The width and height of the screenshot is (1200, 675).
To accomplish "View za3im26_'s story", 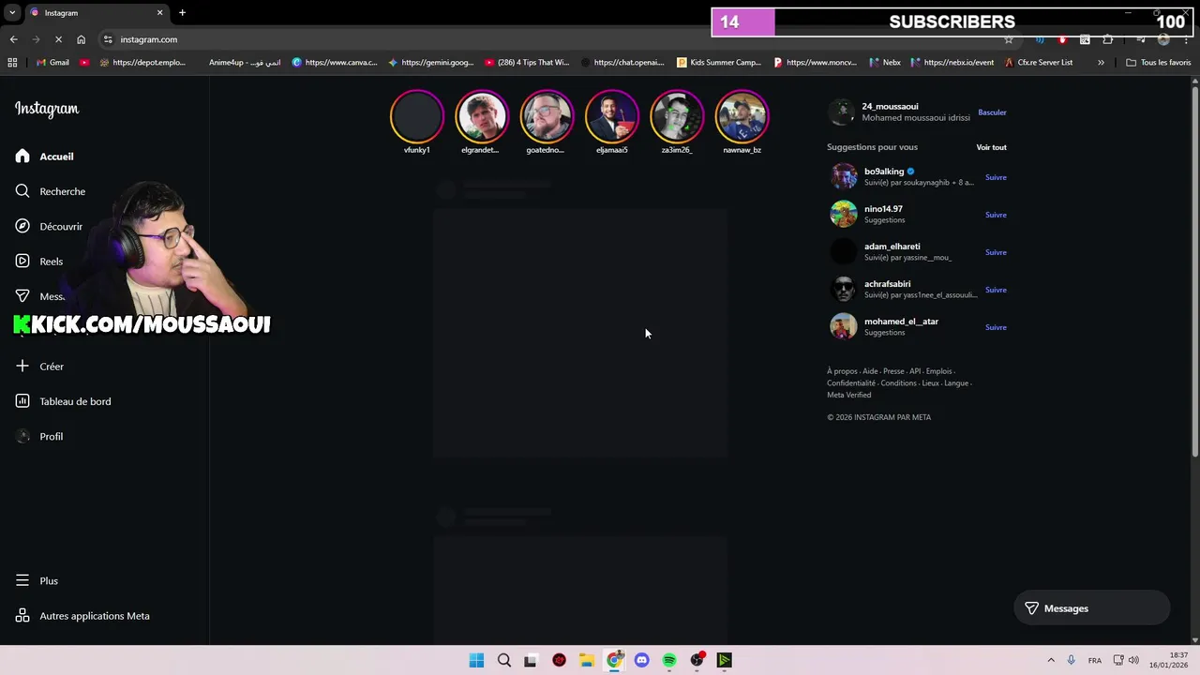I will pyautogui.click(x=677, y=116).
